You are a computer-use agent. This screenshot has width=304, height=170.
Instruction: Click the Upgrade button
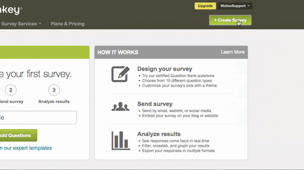pyautogui.click(x=205, y=6)
